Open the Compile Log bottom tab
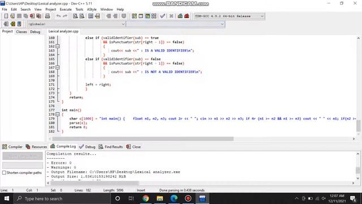The image size is (362, 204). [63, 146]
